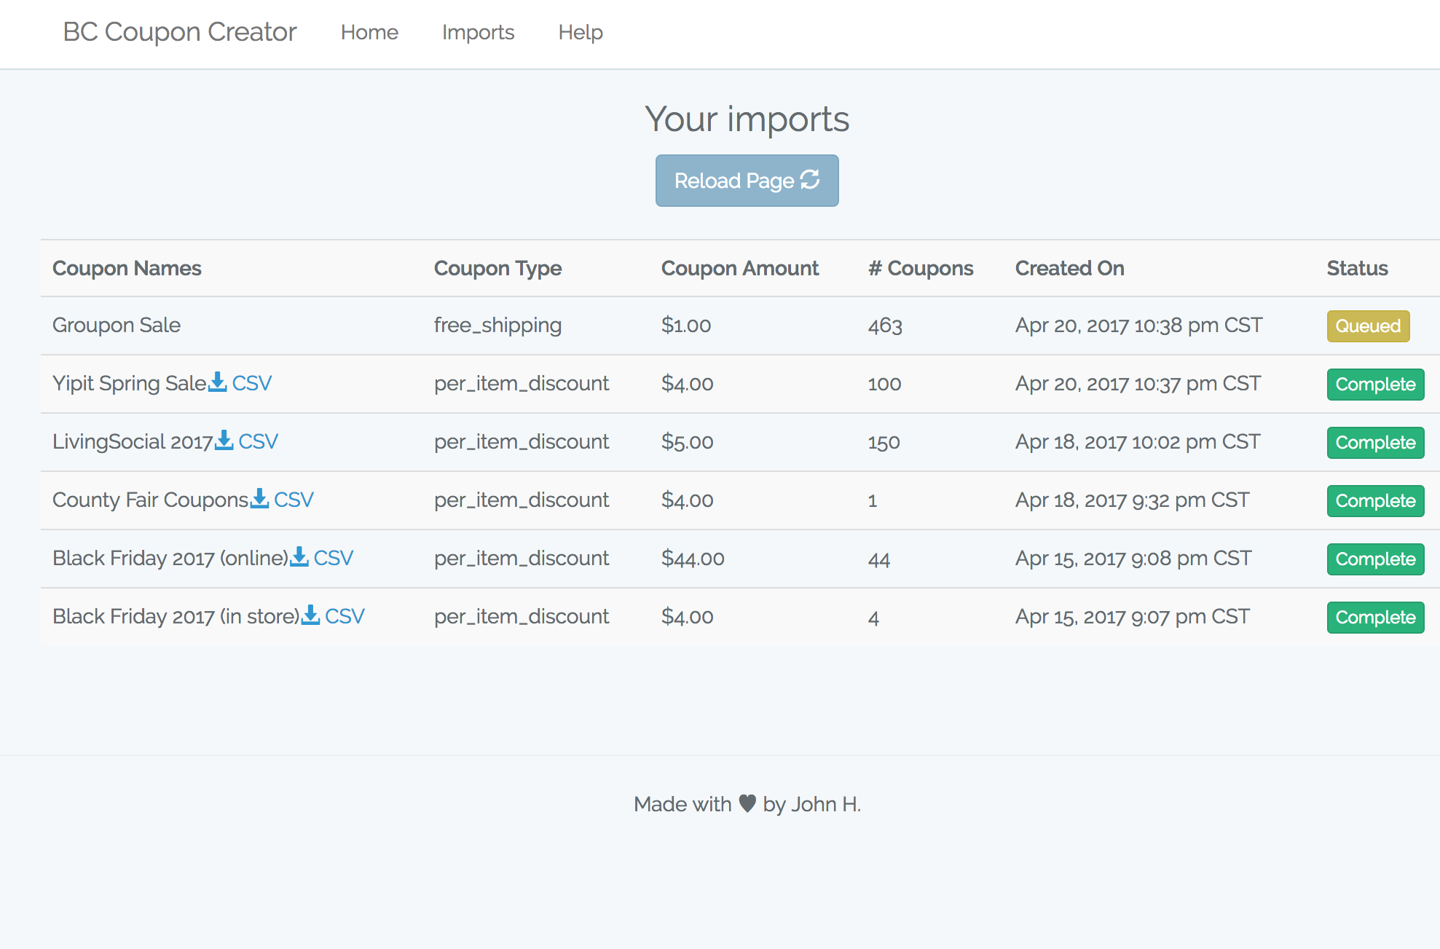Viewport: 1440px width, 949px height.
Task: Click Black Friday (in store) download icon
Action: pyautogui.click(x=311, y=615)
